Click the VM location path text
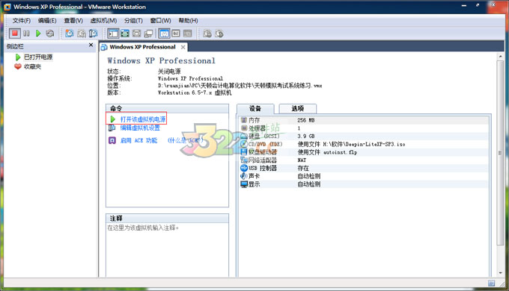Screen dimensions: 509x291 [240, 86]
